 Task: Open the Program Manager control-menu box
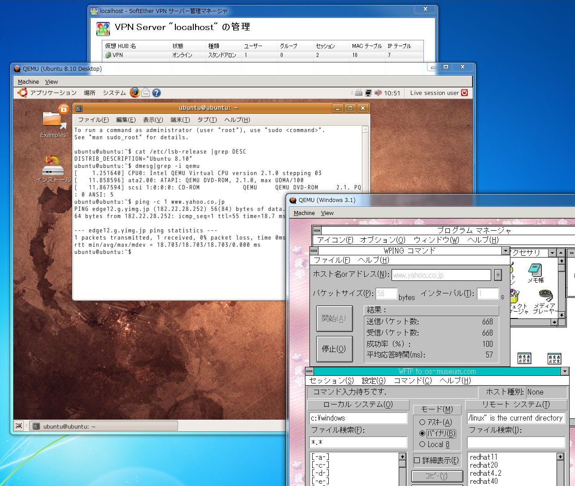pyautogui.click(x=317, y=230)
